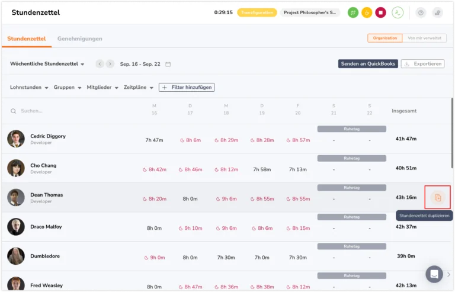
Task: Stop the running timer with red button
Action: 381,12
